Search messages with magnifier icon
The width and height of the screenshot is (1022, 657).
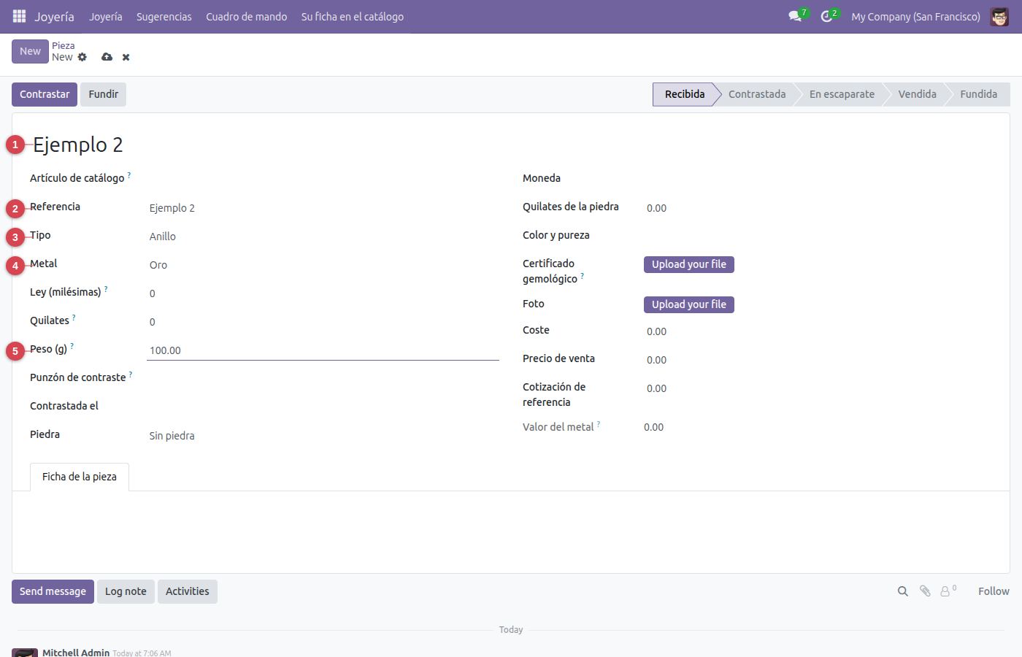(x=903, y=591)
